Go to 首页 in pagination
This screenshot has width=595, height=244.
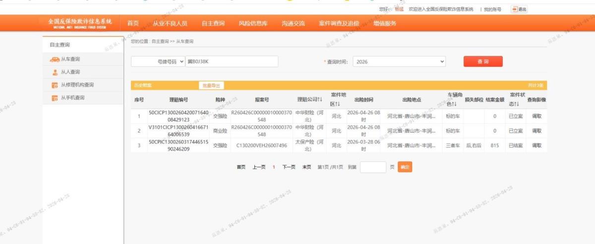241,167
